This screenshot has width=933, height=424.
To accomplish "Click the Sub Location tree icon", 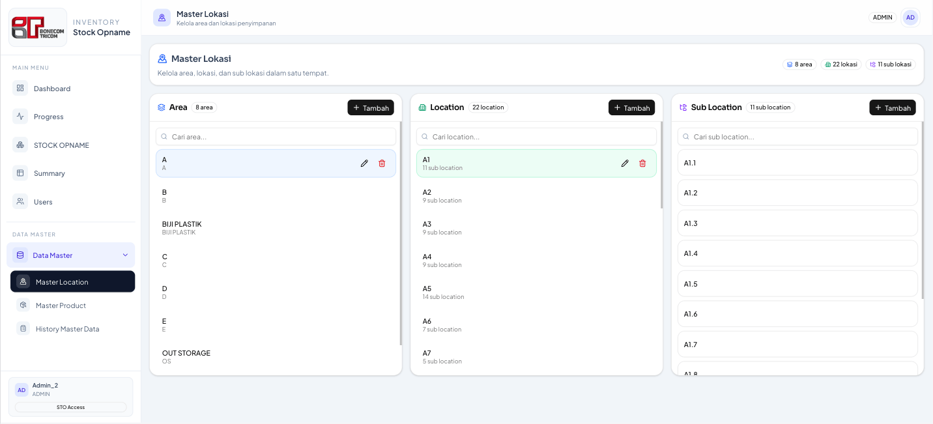I will click(x=683, y=107).
